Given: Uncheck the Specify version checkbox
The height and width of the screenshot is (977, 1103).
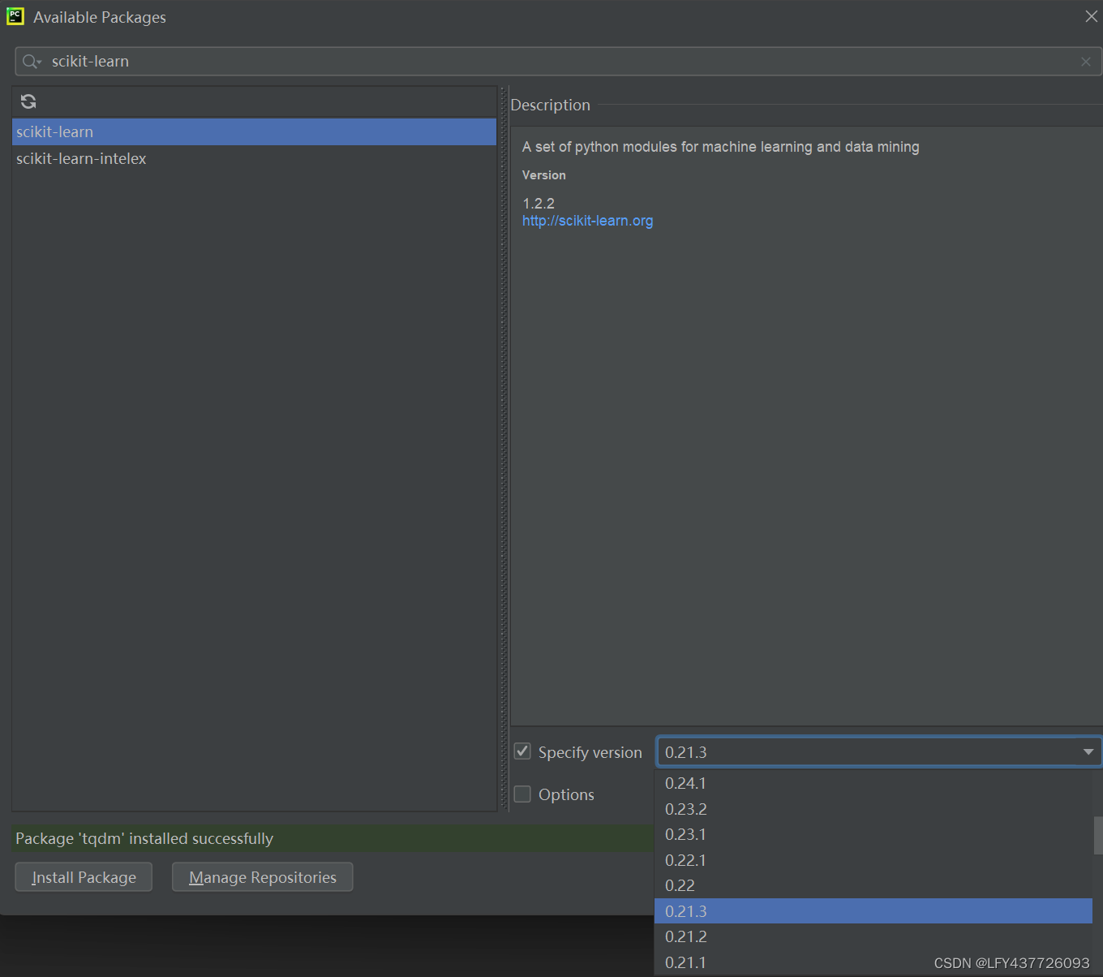Looking at the screenshot, I should tap(523, 751).
